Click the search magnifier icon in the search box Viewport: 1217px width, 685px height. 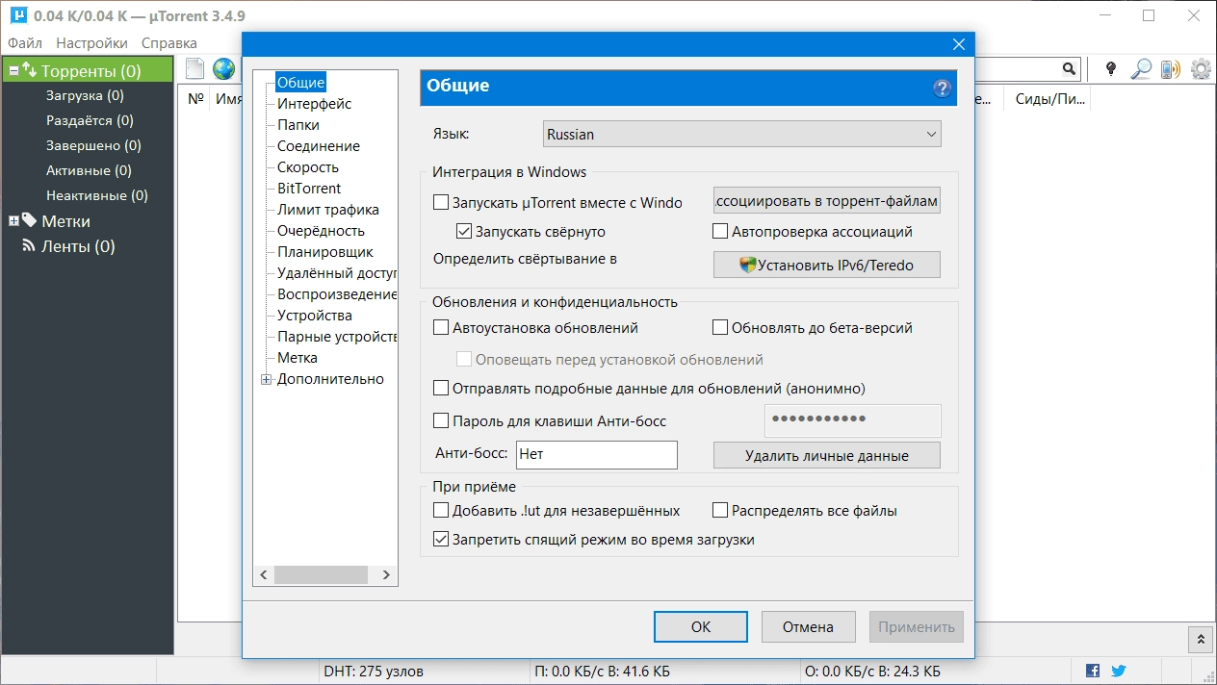pyautogui.click(x=1069, y=69)
